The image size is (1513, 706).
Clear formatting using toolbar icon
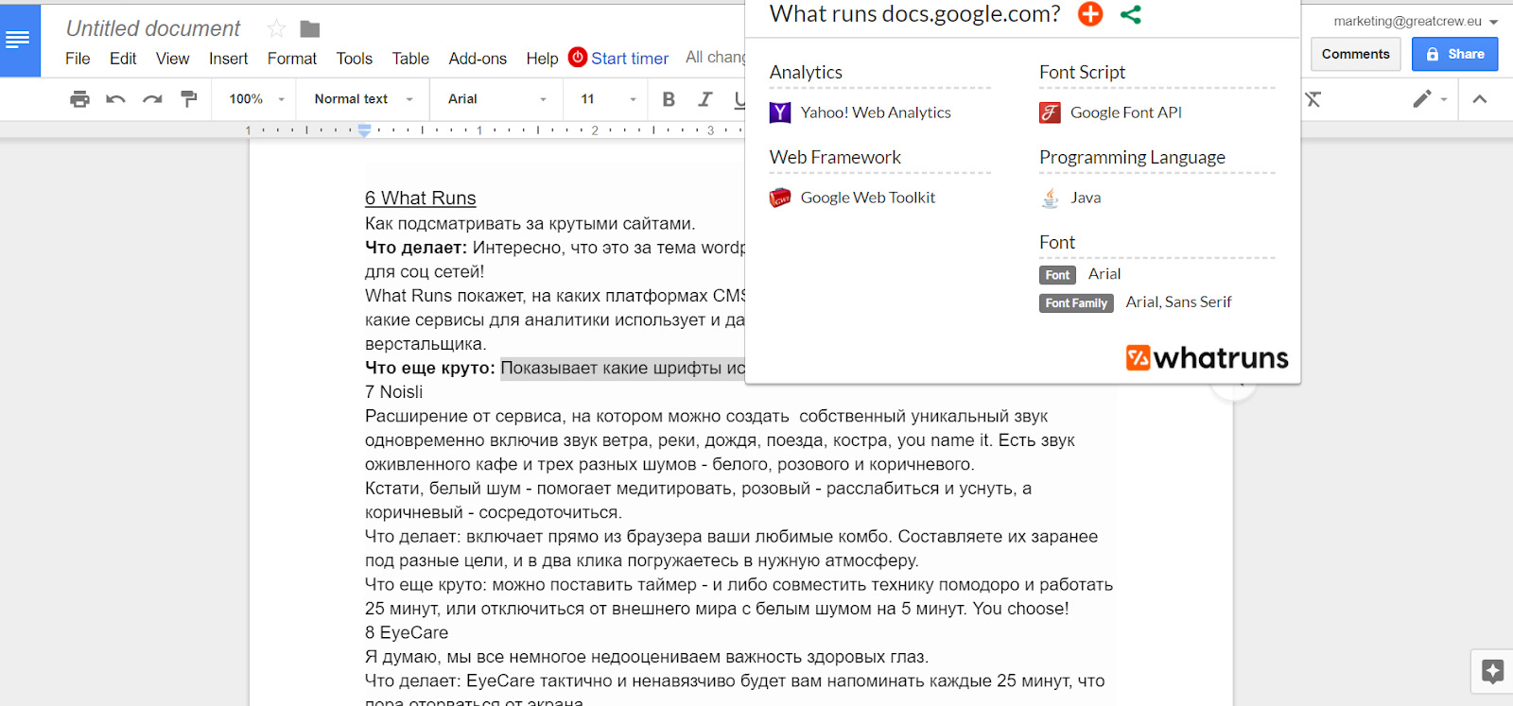[1313, 99]
